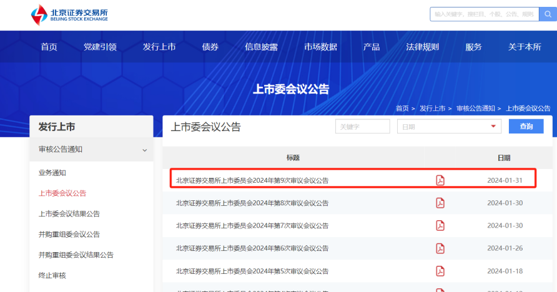Open link 北京证券交易所上市委员会2024年第9次审议会议公告
557x292 pixels.
(252, 180)
